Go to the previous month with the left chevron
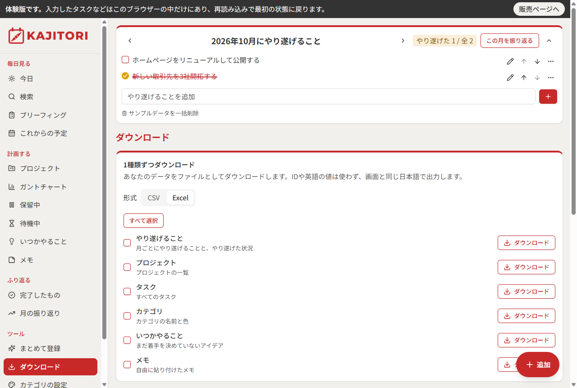Image resolution: width=577 pixels, height=388 pixels. tap(130, 41)
